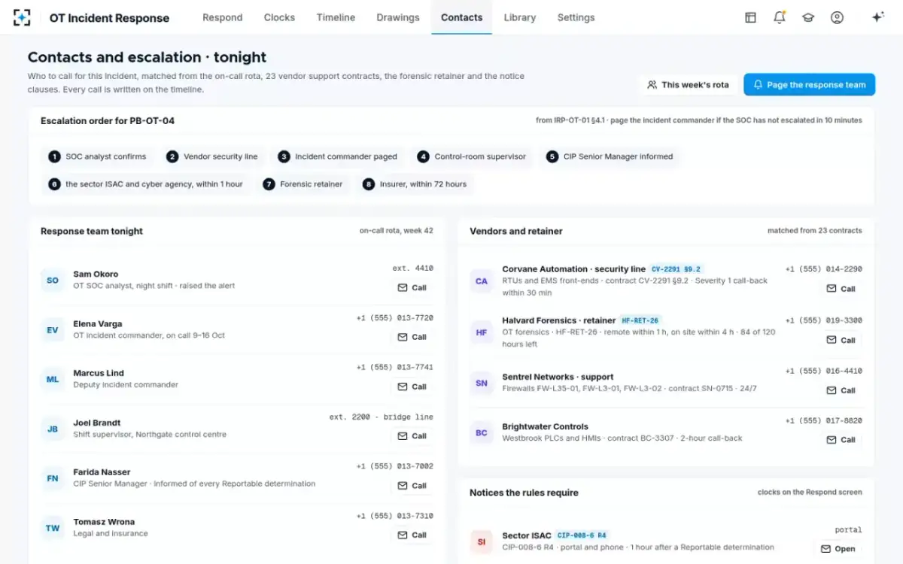View This week's rota
Viewport: 903px width, 564px height.
coord(688,85)
